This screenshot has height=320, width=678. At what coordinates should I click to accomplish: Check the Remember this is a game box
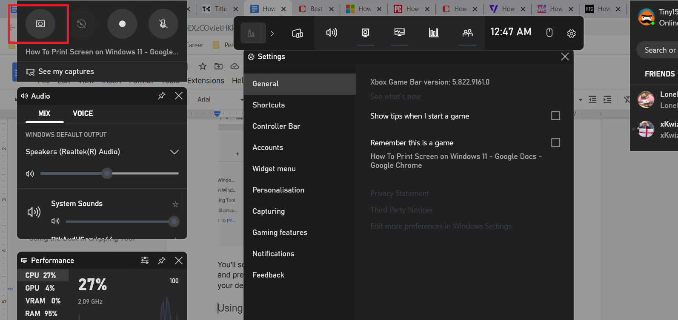coord(555,142)
